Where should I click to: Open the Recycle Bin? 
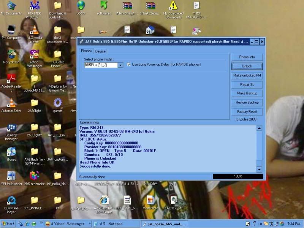(x=11, y=57)
